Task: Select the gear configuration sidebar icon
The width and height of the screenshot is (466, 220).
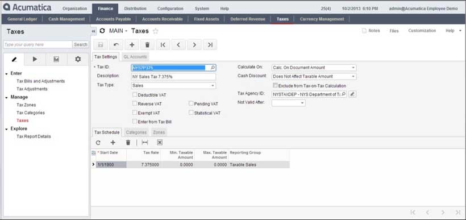Action: tap(78, 60)
